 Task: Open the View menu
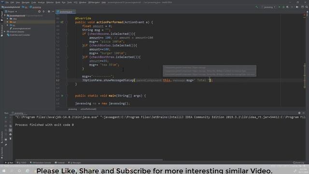(x=18, y=2)
